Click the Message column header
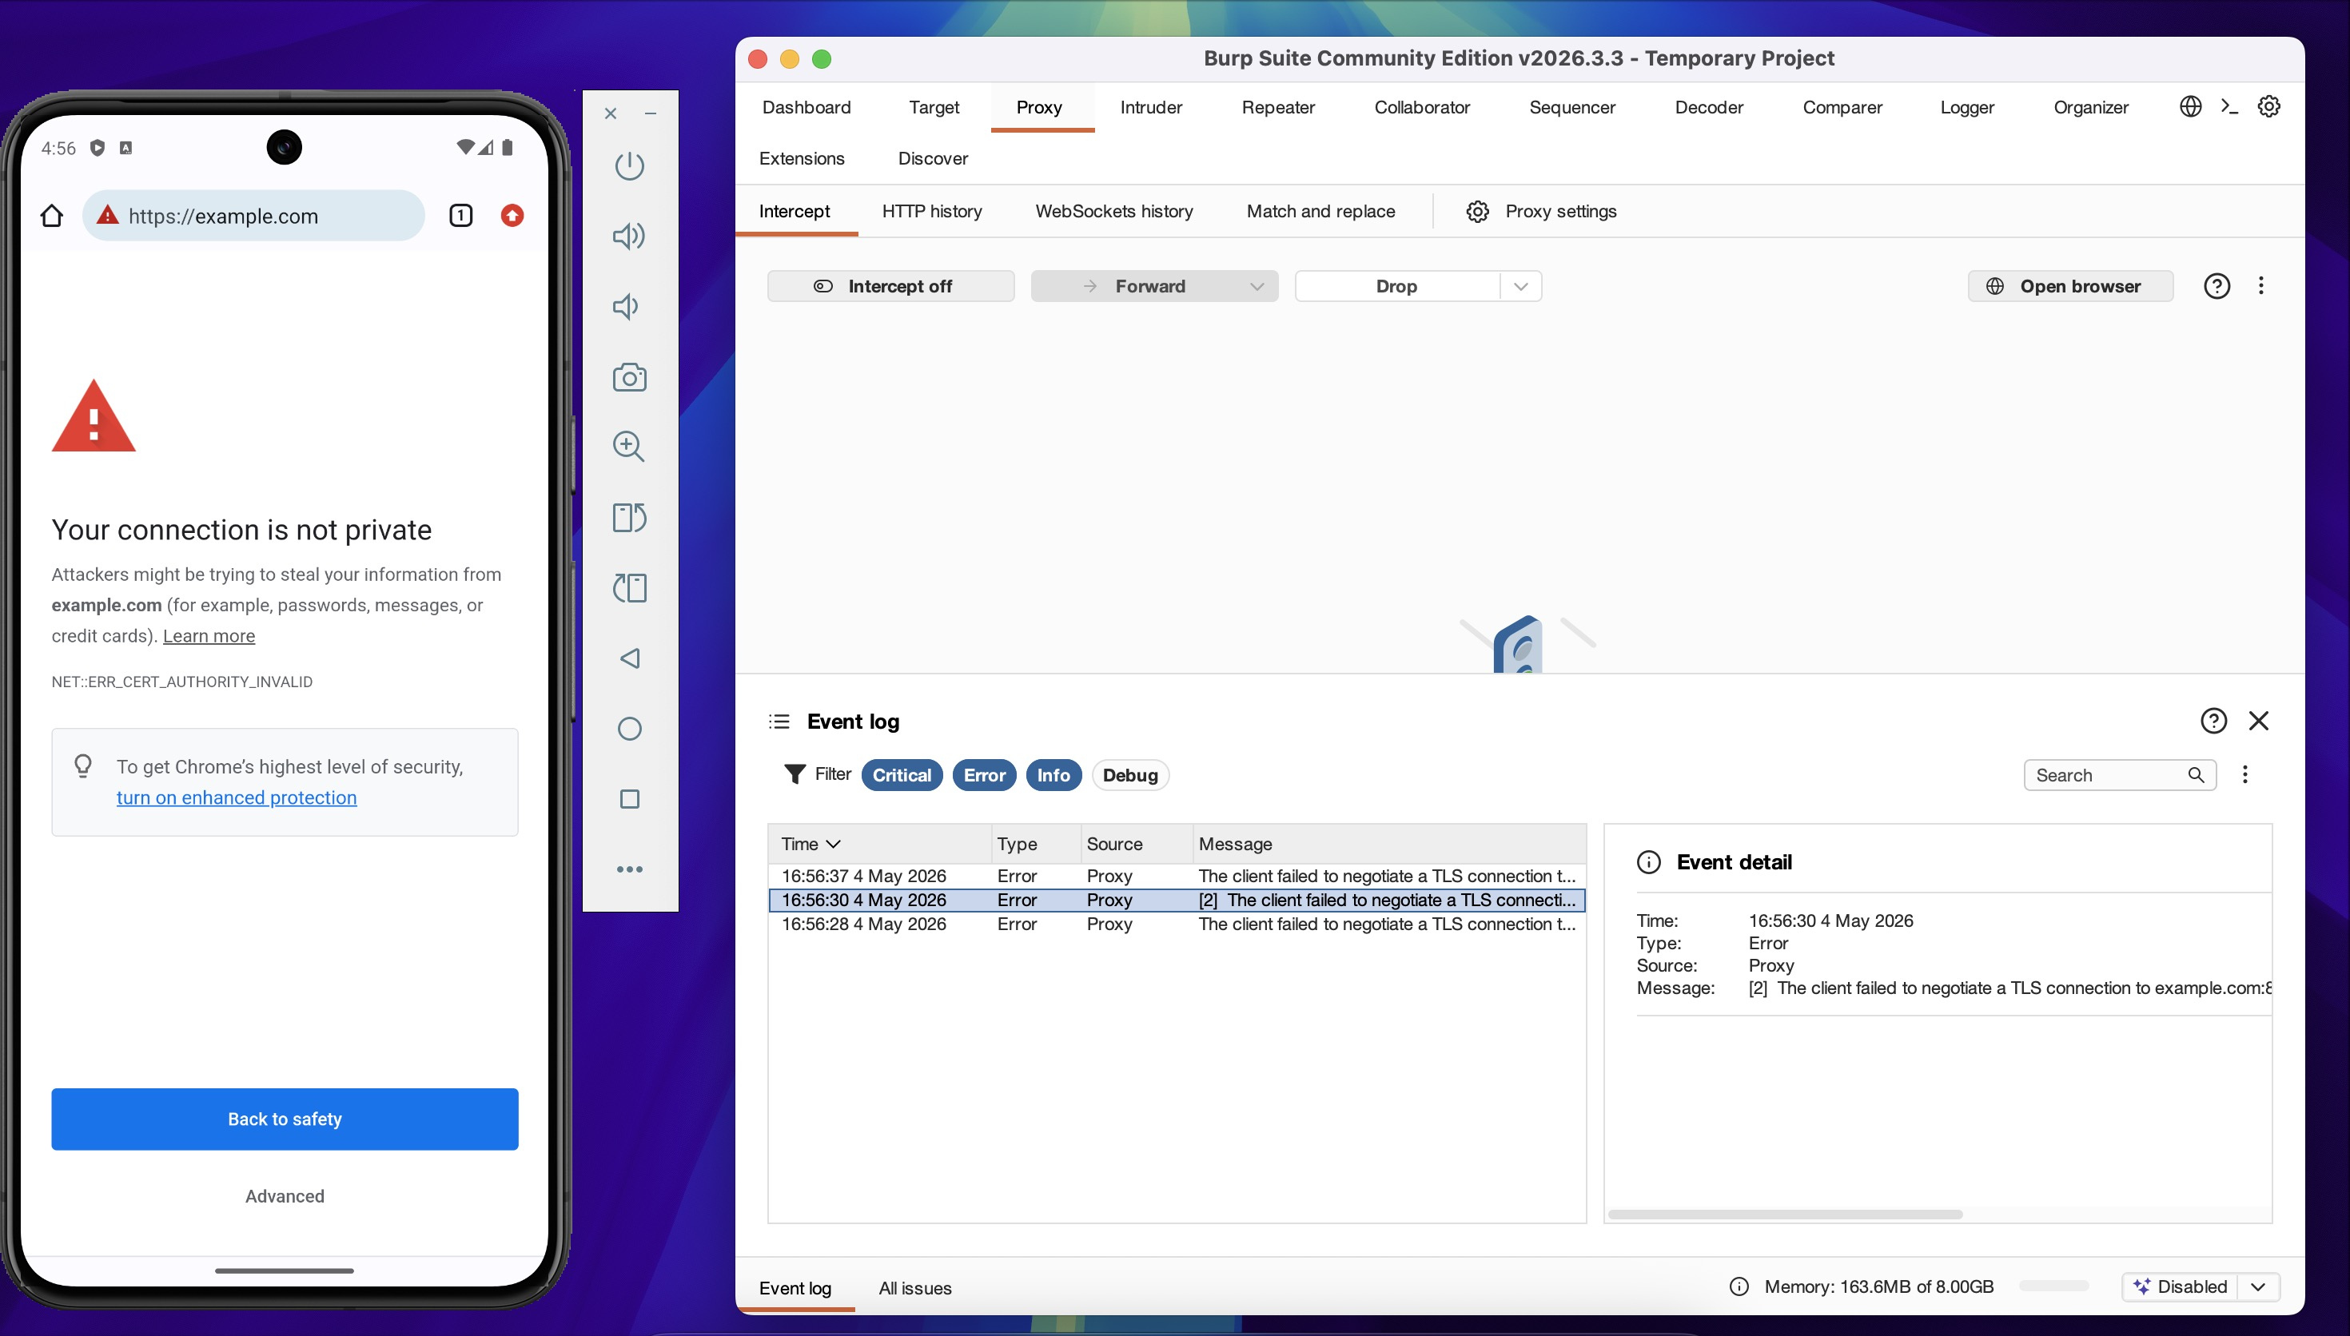Image resolution: width=2350 pixels, height=1336 pixels. pyautogui.click(x=1389, y=844)
